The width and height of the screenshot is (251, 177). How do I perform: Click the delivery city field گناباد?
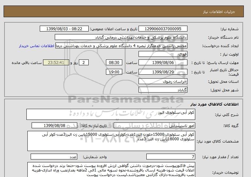(x=163, y=90)
